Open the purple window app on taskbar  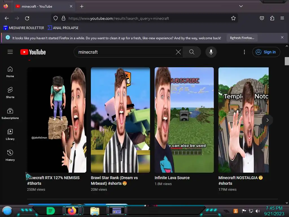click(x=117, y=211)
